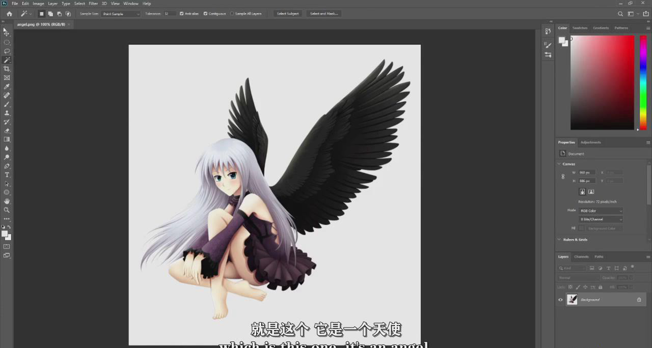Select the History Brush tool
The width and height of the screenshot is (652, 348).
(x=7, y=122)
